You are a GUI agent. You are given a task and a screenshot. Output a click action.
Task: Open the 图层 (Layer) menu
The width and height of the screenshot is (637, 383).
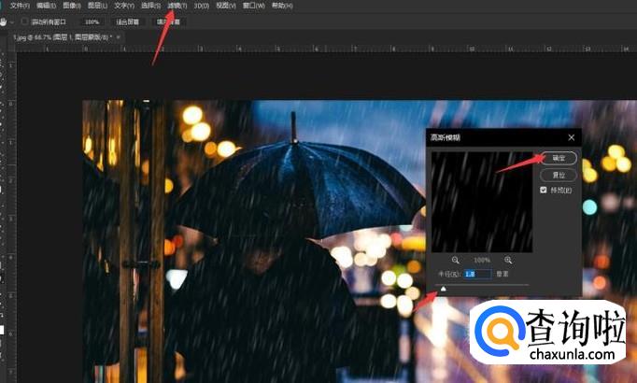click(98, 6)
